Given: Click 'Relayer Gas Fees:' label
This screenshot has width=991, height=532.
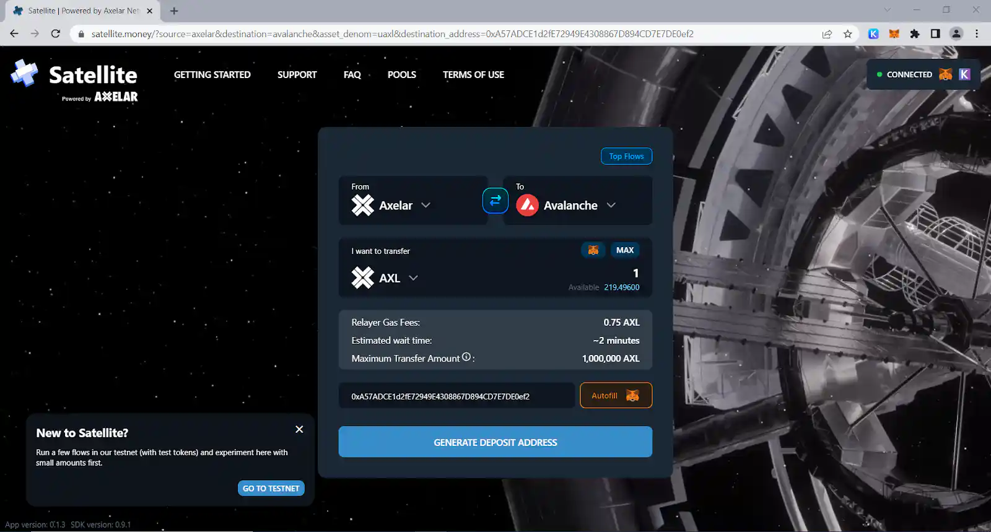Looking at the screenshot, I should tap(385, 322).
